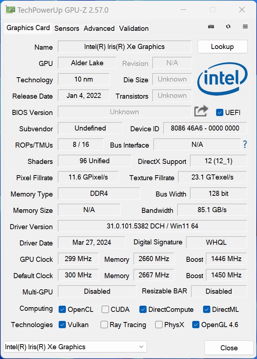Switch to the Sensors tab
The width and height of the screenshot is (257, 359).
pyautogui.click(x=67, y=28)
